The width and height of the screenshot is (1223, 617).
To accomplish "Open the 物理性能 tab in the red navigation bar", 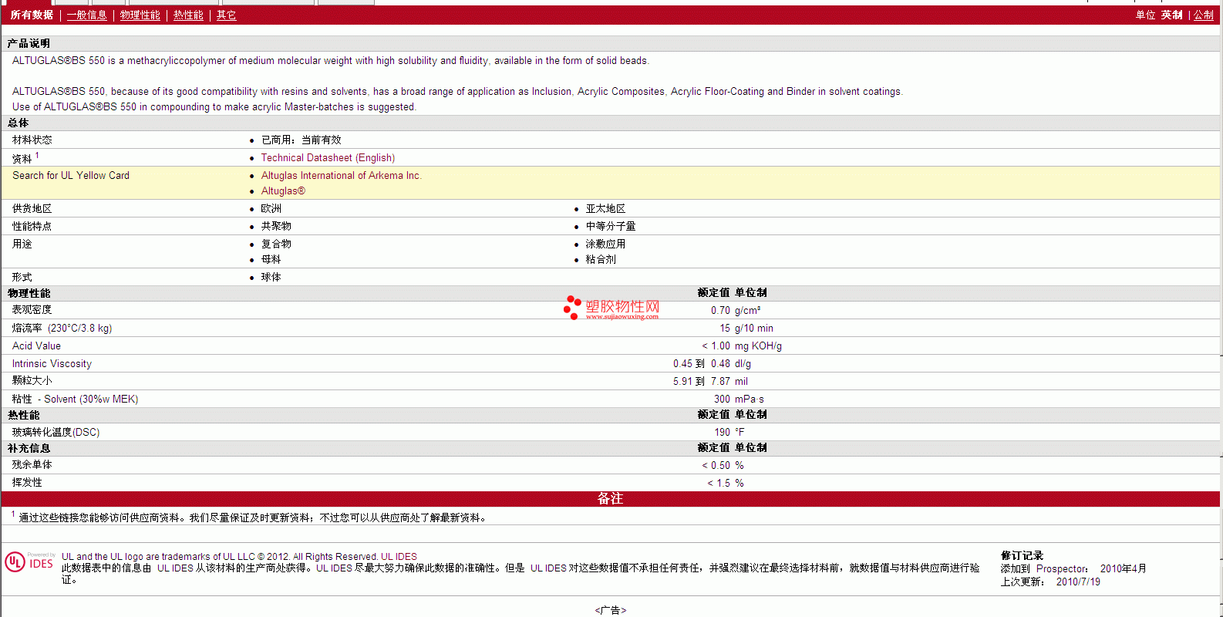I will (x=140, y=15).
